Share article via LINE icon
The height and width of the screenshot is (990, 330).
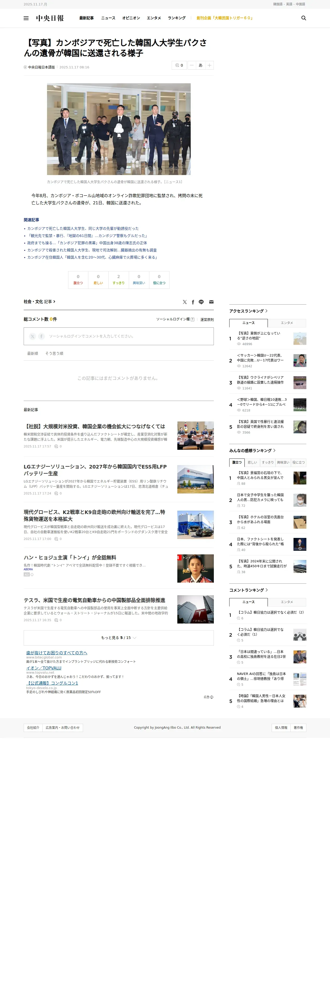[x=201, y=302]
